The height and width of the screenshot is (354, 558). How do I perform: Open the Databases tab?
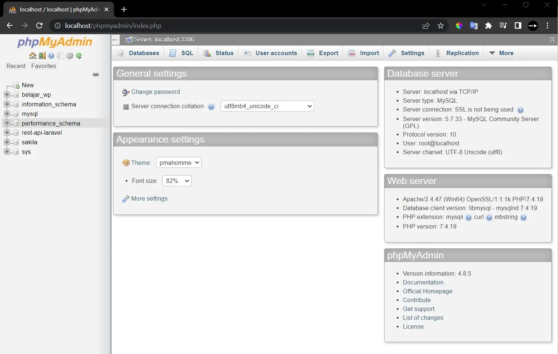[x=138, y=53]
